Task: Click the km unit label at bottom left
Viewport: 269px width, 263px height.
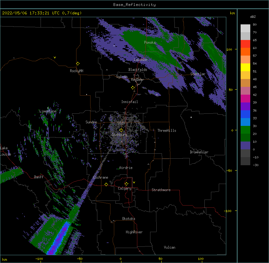Action: 5,260
